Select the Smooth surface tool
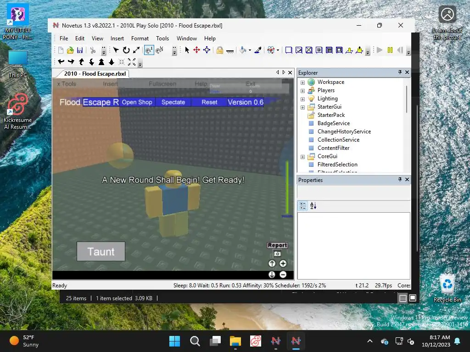This screenshot has width=470, height=352. coord(289,50)
